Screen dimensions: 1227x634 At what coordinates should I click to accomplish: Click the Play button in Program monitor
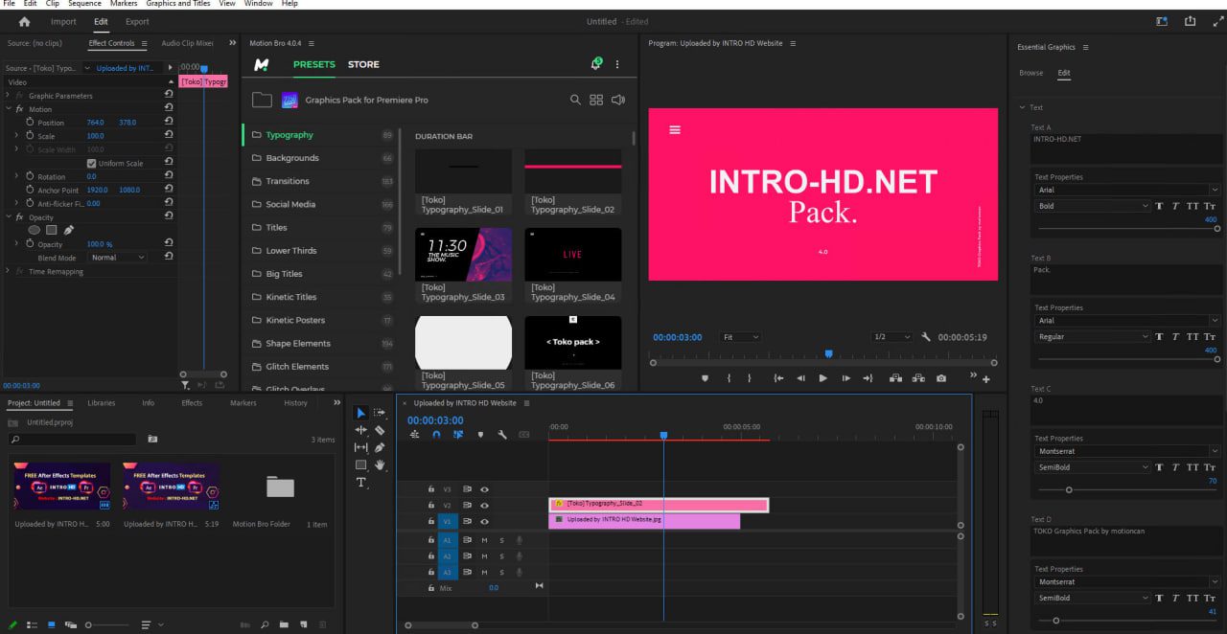[x=822, y=378]
